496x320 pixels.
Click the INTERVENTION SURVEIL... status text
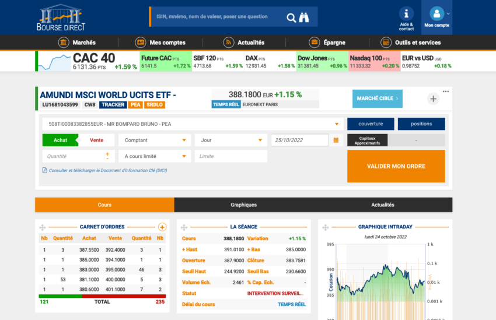tap(275, 293)
